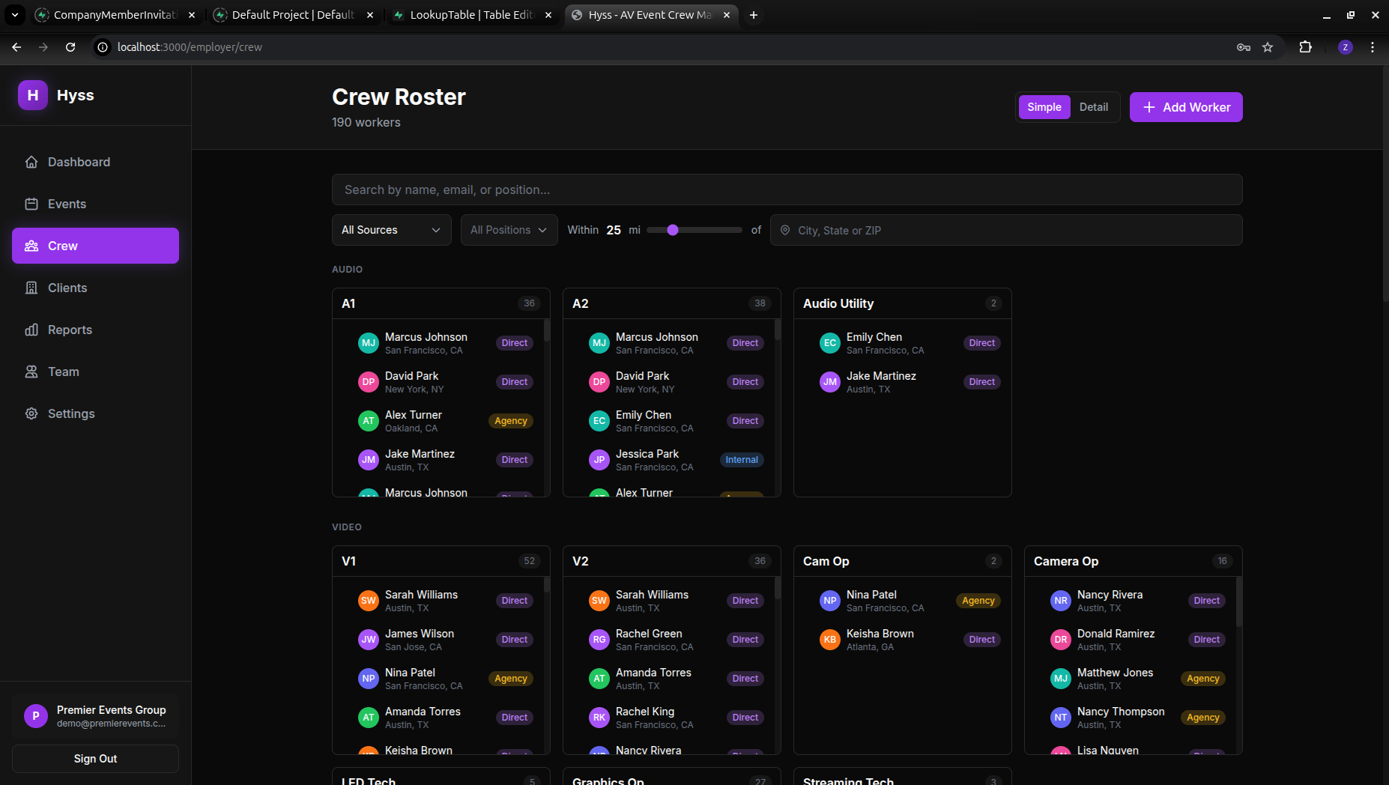This screenshot has height=785, width=1389.
Task: Click the browser reload icon
Action: (x=70, y=47)
